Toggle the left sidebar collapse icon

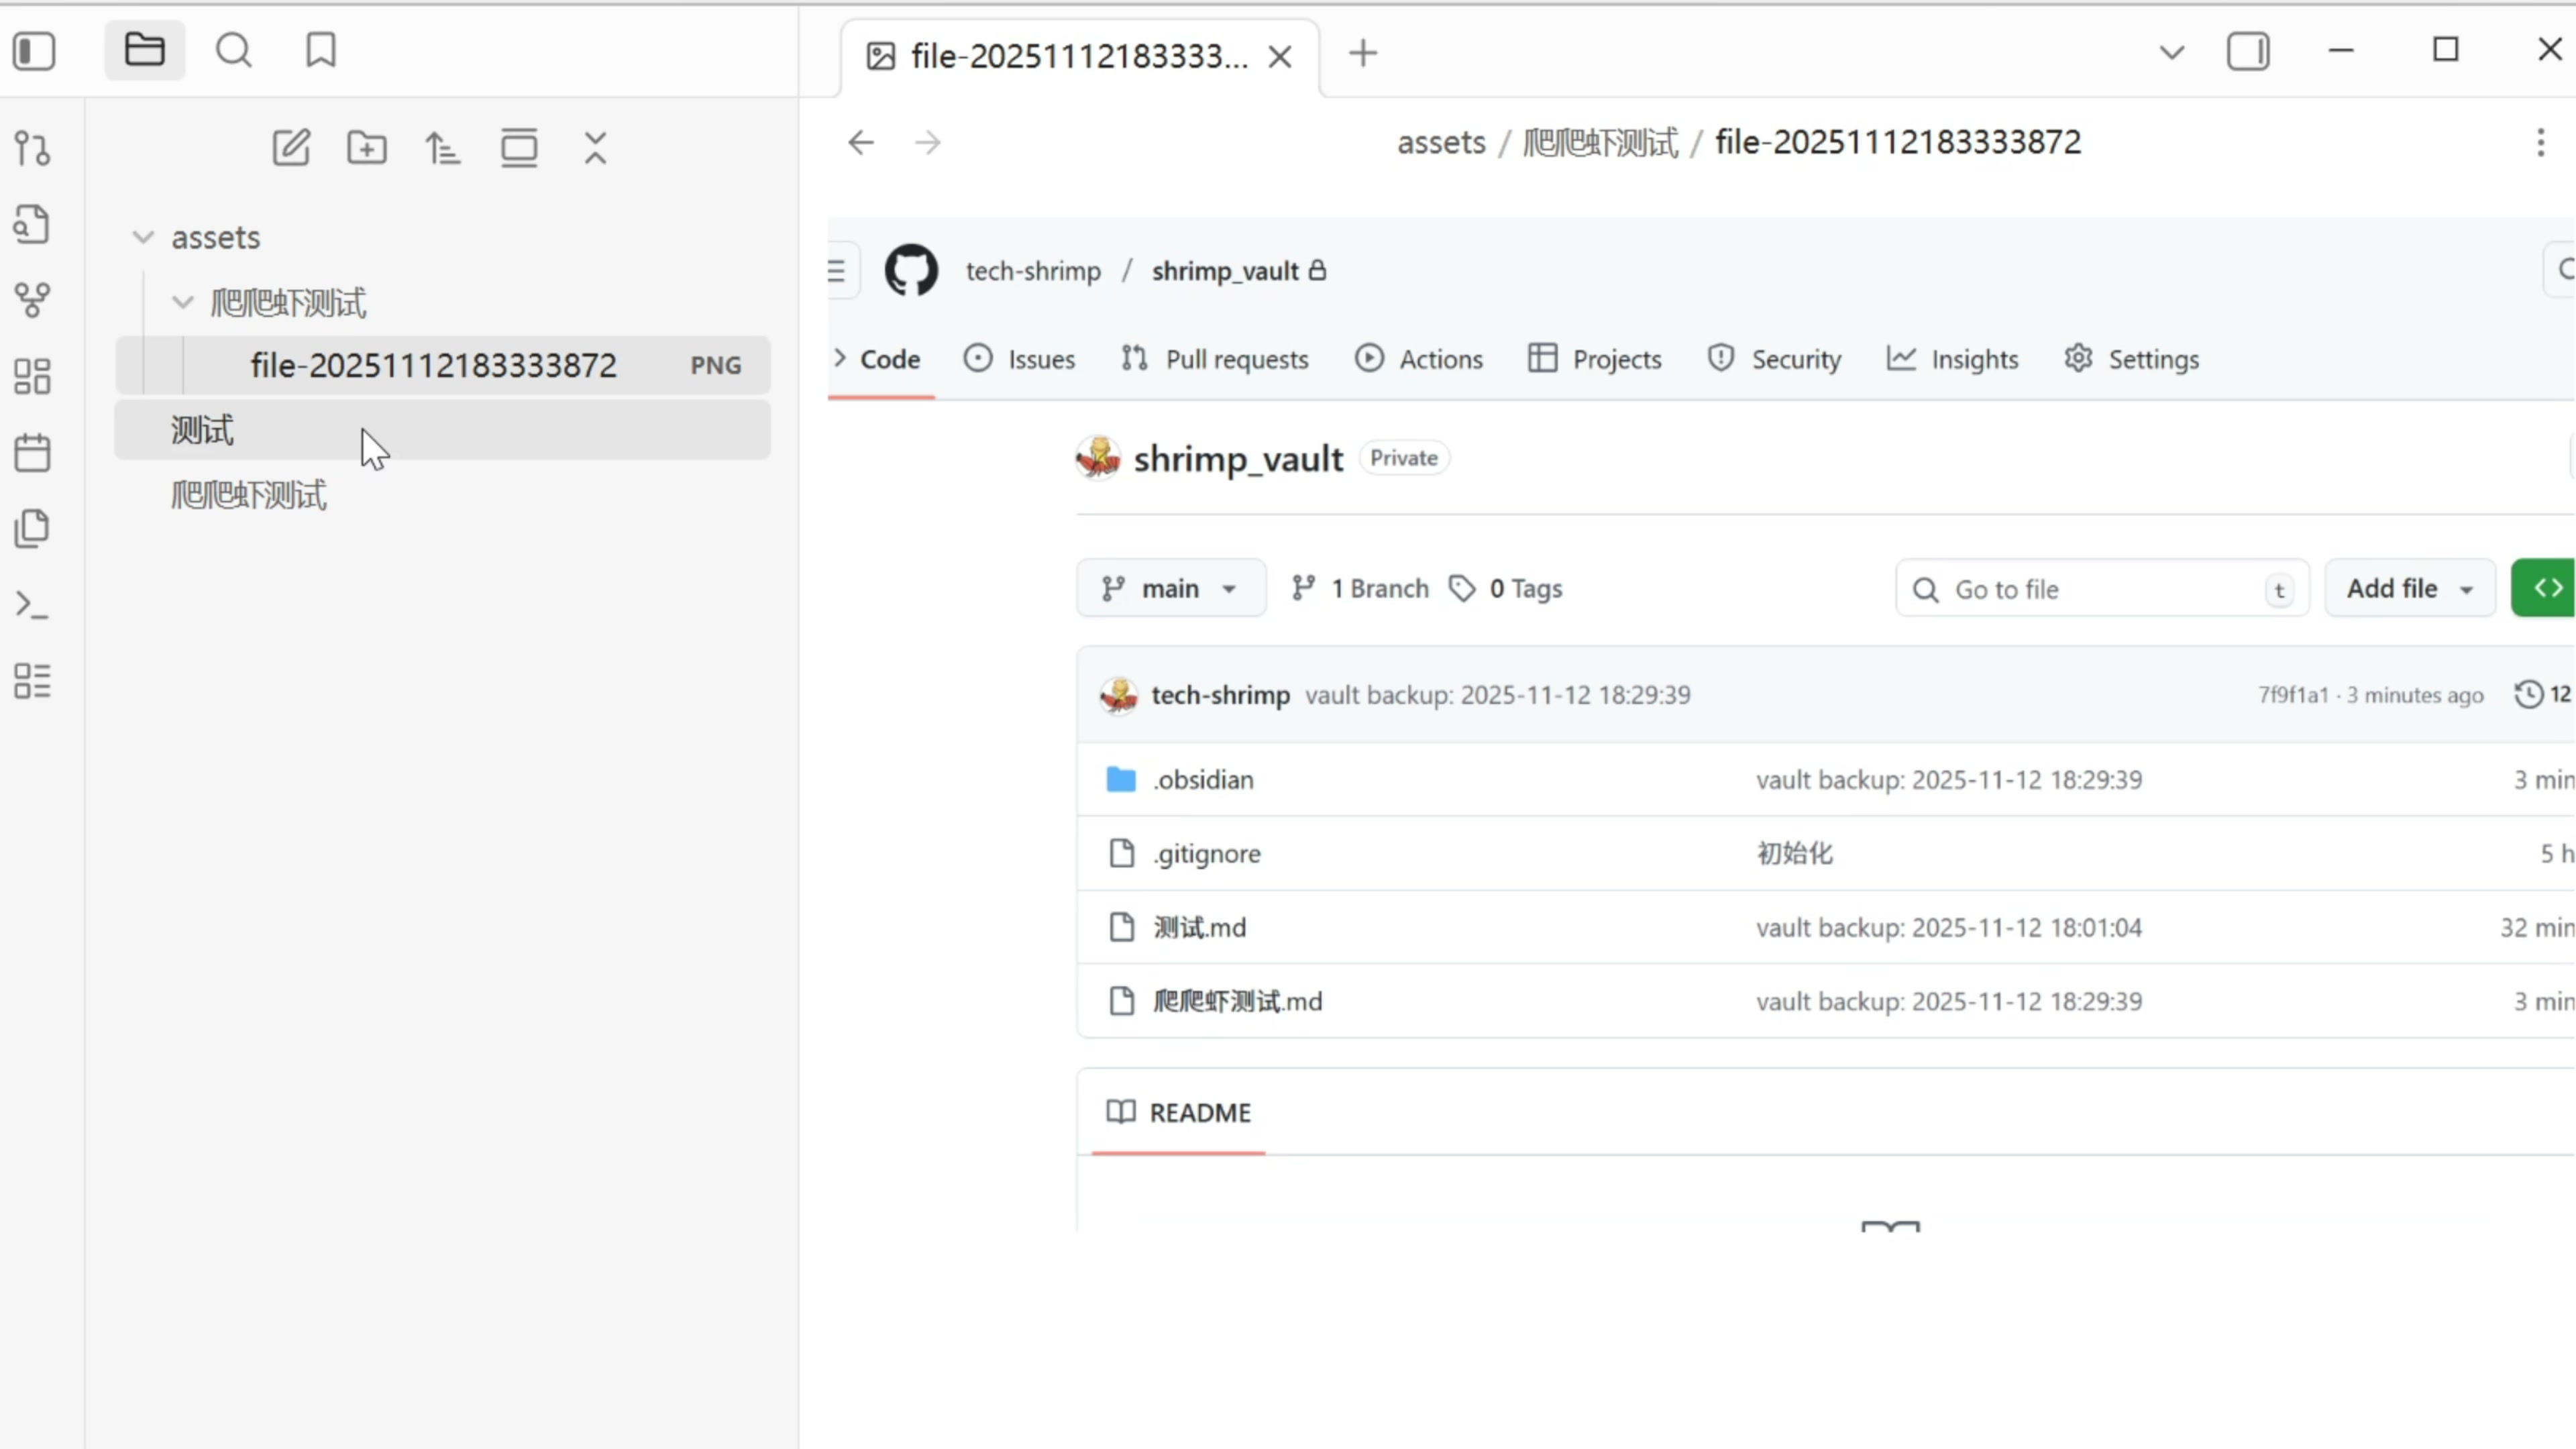[34, 51]
